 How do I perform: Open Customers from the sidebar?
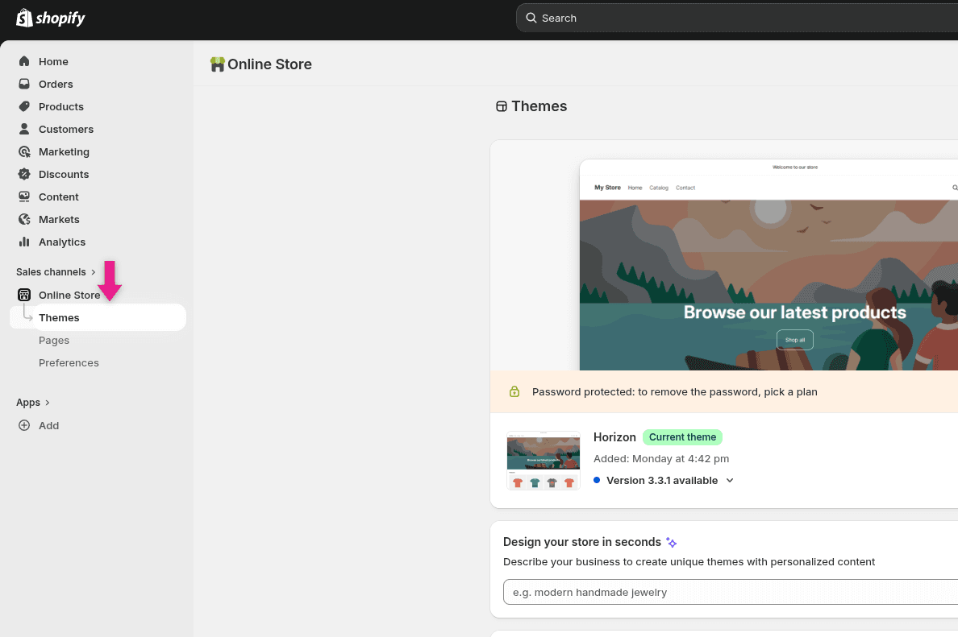coord(66,129)
